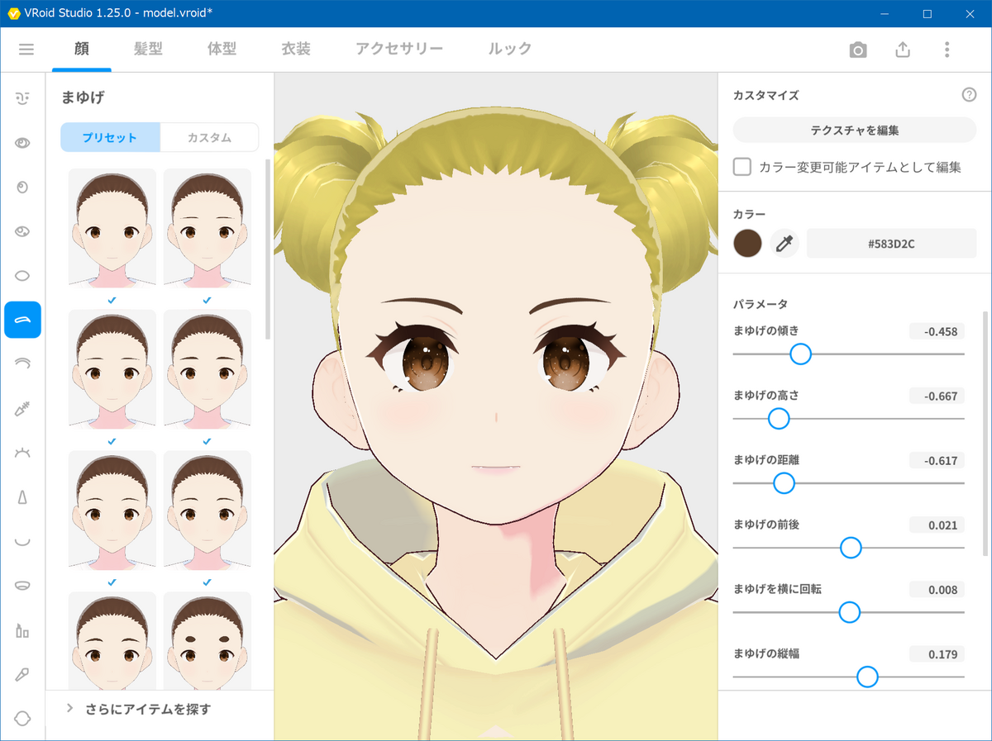Click the テクスチャを編集 button
Screen dimensions: 992x741
855,131
